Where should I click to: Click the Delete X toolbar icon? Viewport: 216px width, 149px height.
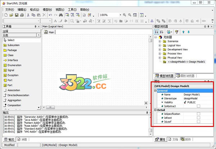[x=44, y=15]
